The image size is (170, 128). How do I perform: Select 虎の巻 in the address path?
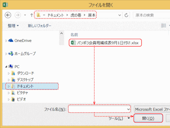coord(76,15)
